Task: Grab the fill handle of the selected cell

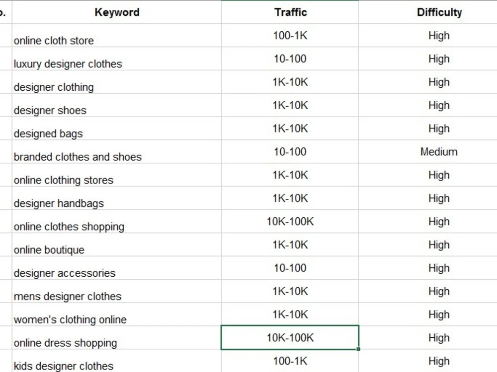Action: tap(358, 349)
